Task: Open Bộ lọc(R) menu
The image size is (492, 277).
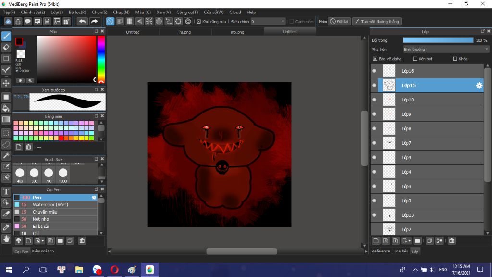Action: [77, 12]
